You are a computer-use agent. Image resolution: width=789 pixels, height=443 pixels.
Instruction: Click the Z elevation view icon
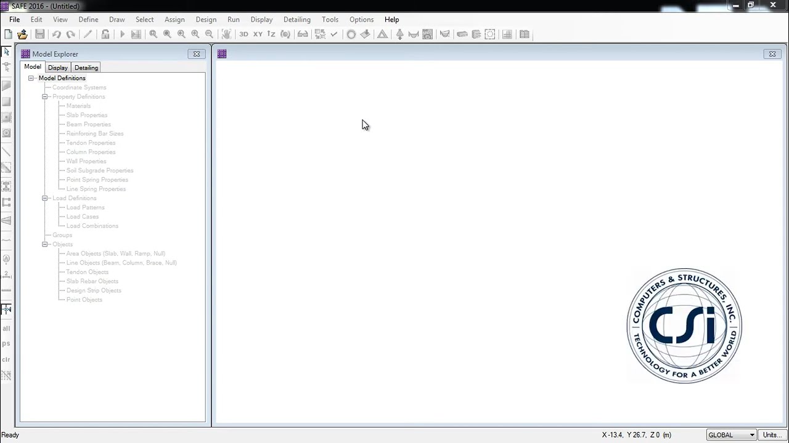[x=271, y=34]
